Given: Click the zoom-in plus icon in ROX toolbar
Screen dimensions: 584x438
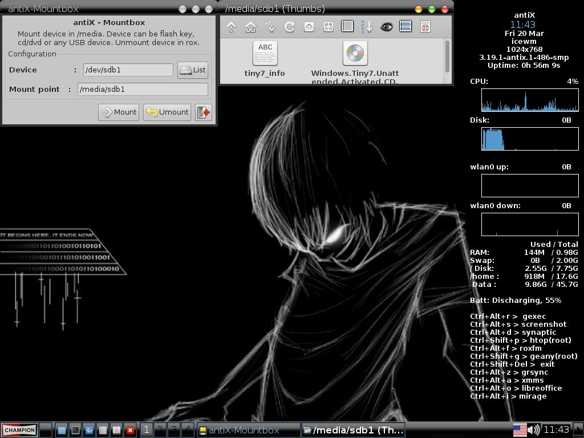Looking at the screenshot, I should (309, 27).
